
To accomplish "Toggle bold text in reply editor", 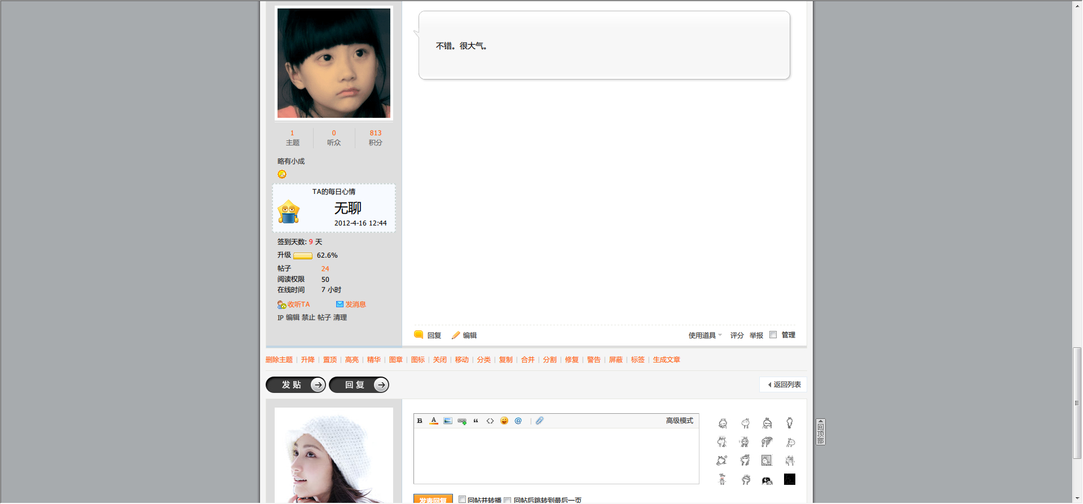I will coord(420,421).
